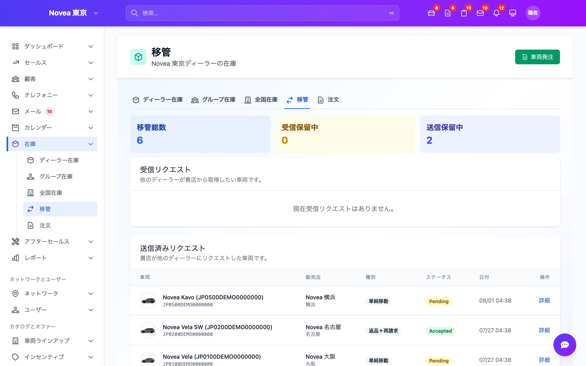Click the 受信保留中 summary card
Image resolution: width=586 pixels, height=366 pixels.
345,134
